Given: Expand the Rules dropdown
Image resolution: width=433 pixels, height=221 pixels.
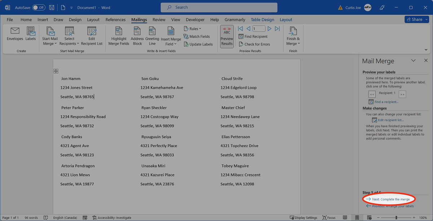Looking at the screenshot, I should (193, 29).
